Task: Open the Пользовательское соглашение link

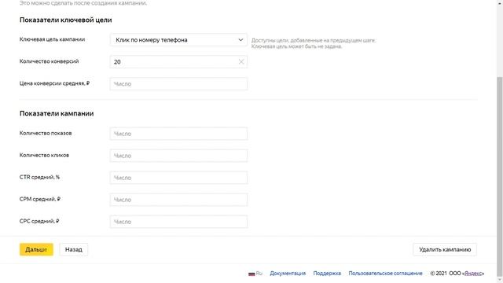Action: click(385, 274)
